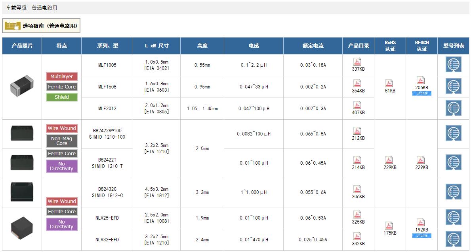Screen dimensions: 471x252
Task: Download the 175KB RoHS certificate PDF
Action: point(389,226)
